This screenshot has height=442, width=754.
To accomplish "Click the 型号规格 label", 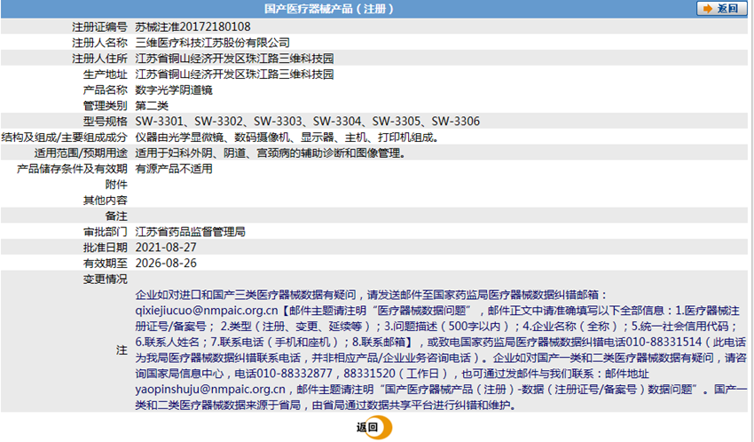I will click(x=105, y=122).
